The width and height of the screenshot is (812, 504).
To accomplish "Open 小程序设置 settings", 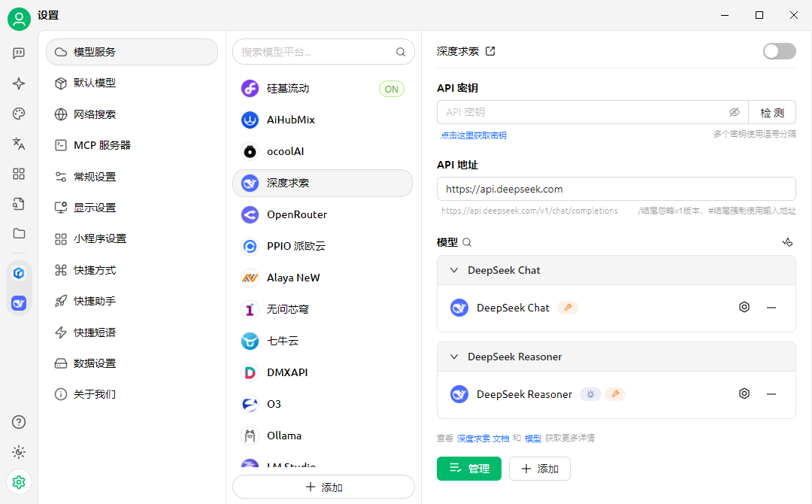I will tap(132, 238).
